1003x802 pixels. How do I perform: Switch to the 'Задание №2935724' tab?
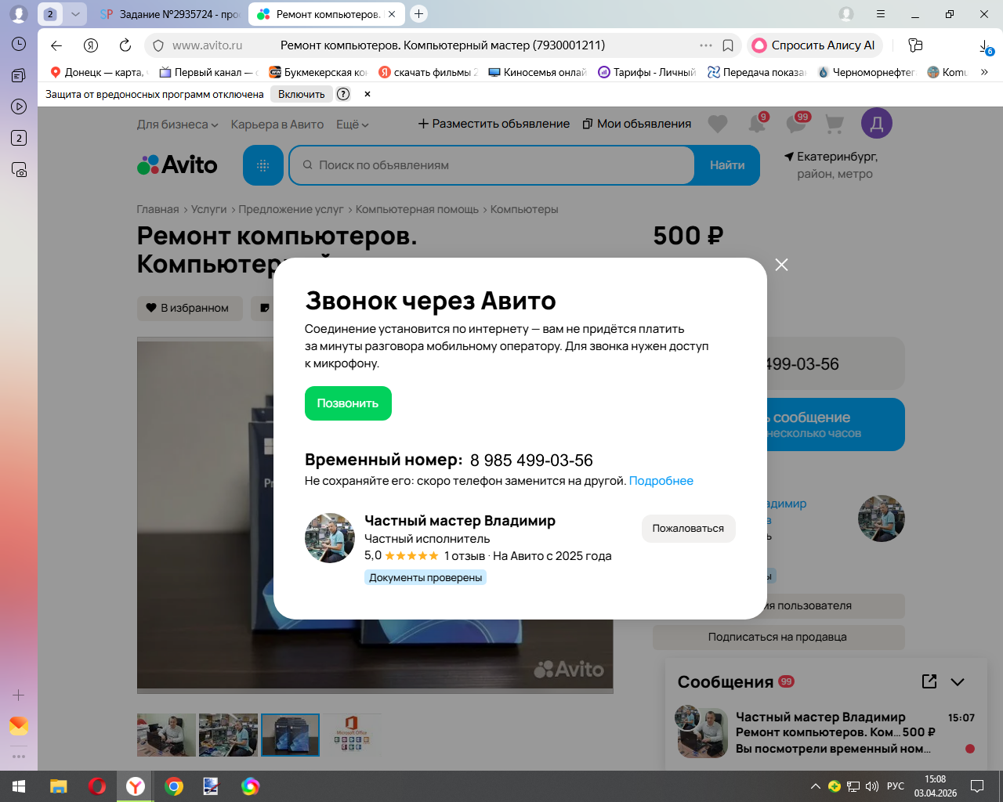pos(170,14)
